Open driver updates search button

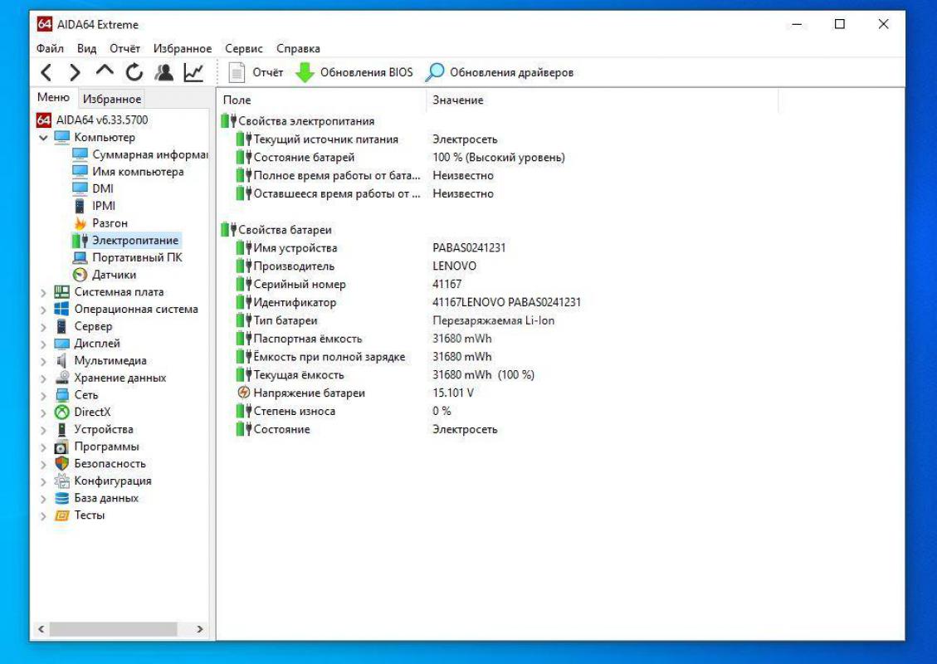click(435, 73)
